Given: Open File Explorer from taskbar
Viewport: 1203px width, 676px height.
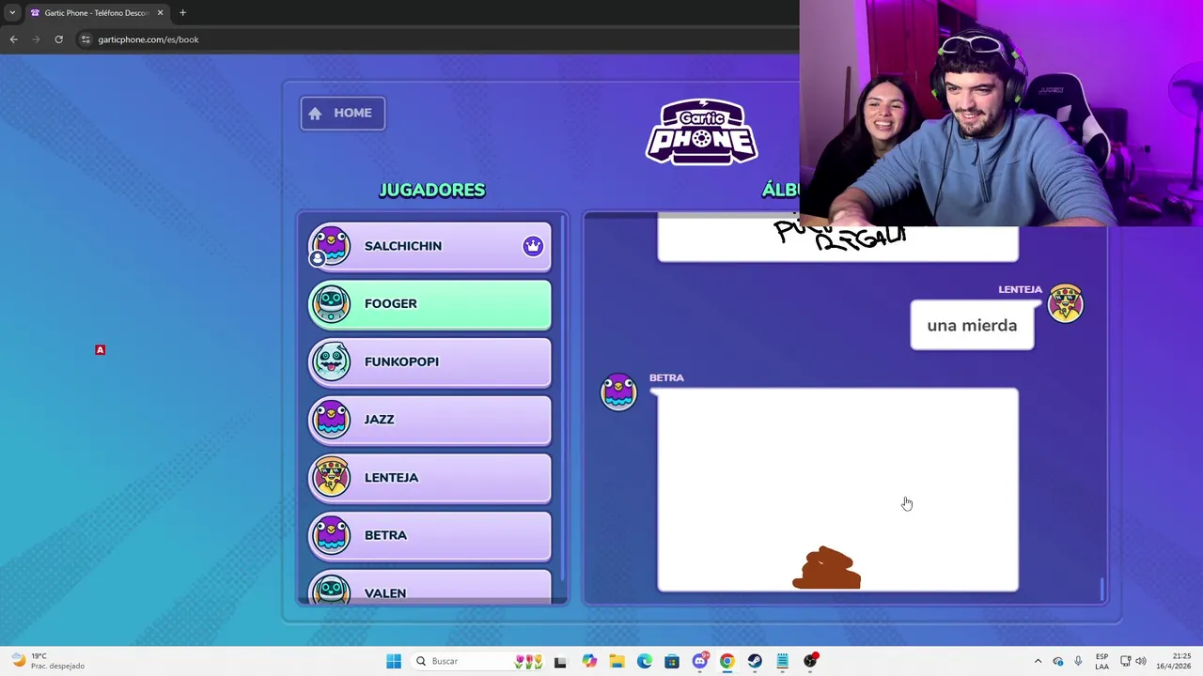Looking at the screenshot, I should point(617,661).
